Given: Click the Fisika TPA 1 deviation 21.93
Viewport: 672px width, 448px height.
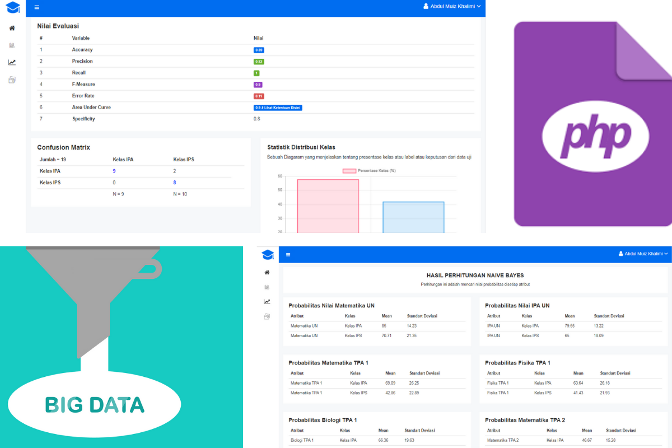Looking at the screenshot, I should 605,393.
